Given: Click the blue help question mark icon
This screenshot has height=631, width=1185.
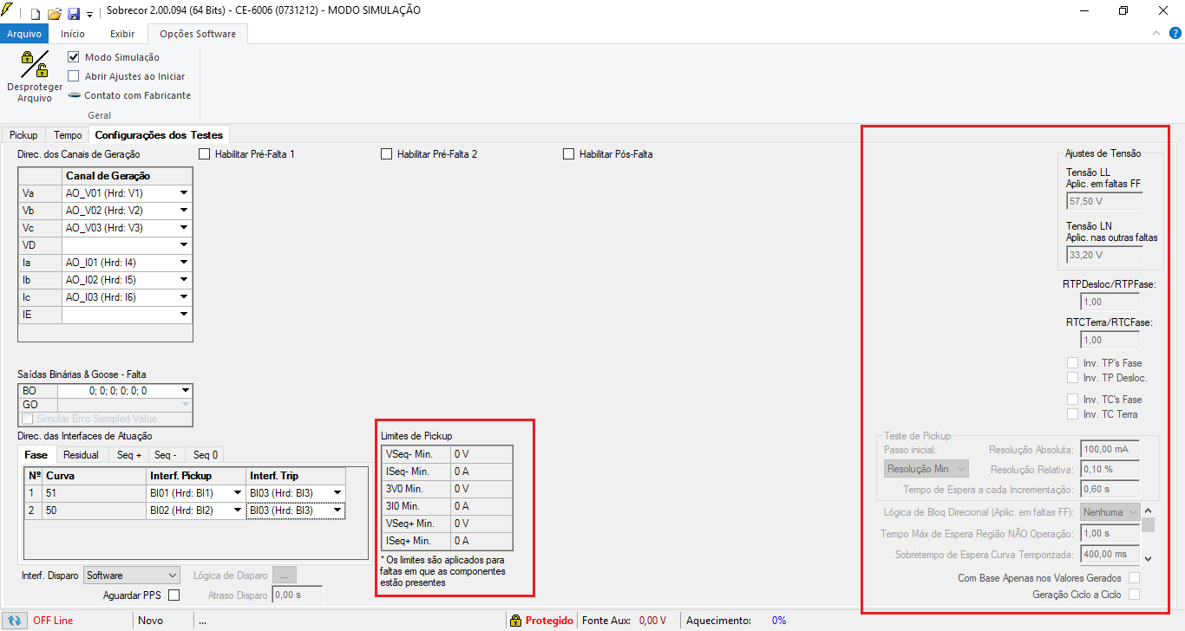Looking at the screenshot, I should click(1175, 33).
